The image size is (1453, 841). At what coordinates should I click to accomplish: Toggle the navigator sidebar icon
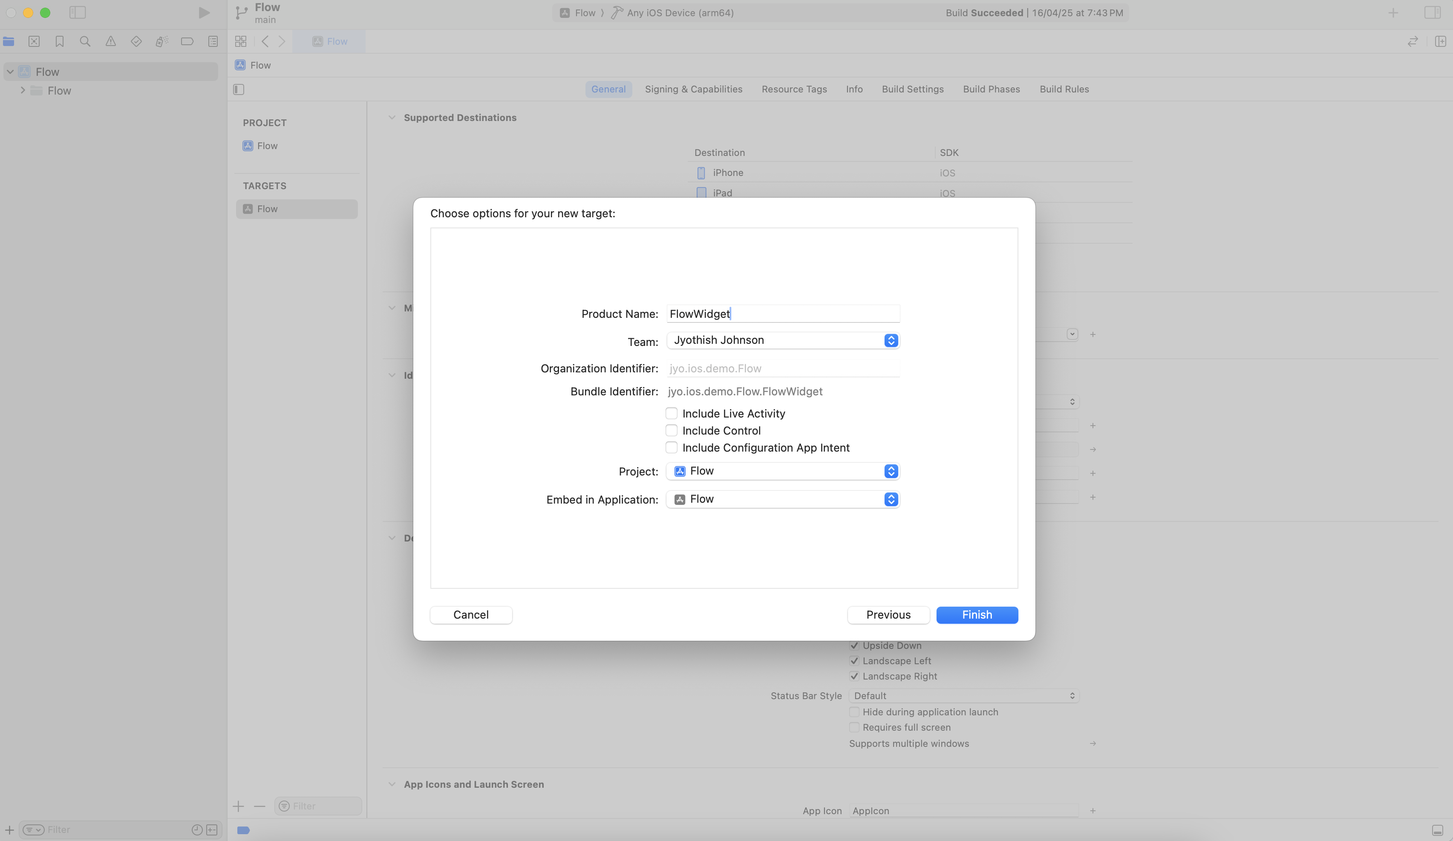[x=77, y=13]
